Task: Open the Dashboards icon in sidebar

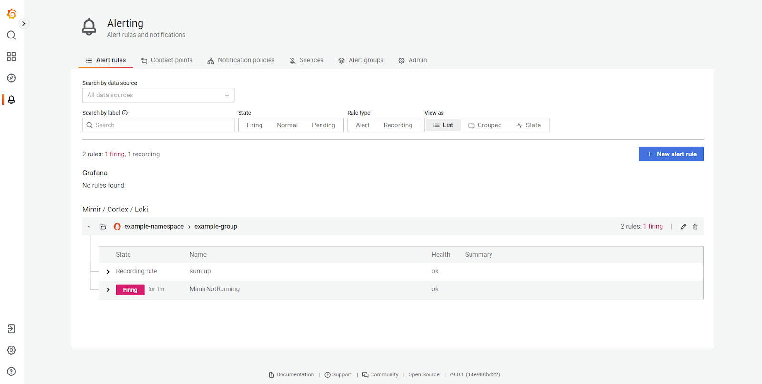Action: tap(11, 57)
